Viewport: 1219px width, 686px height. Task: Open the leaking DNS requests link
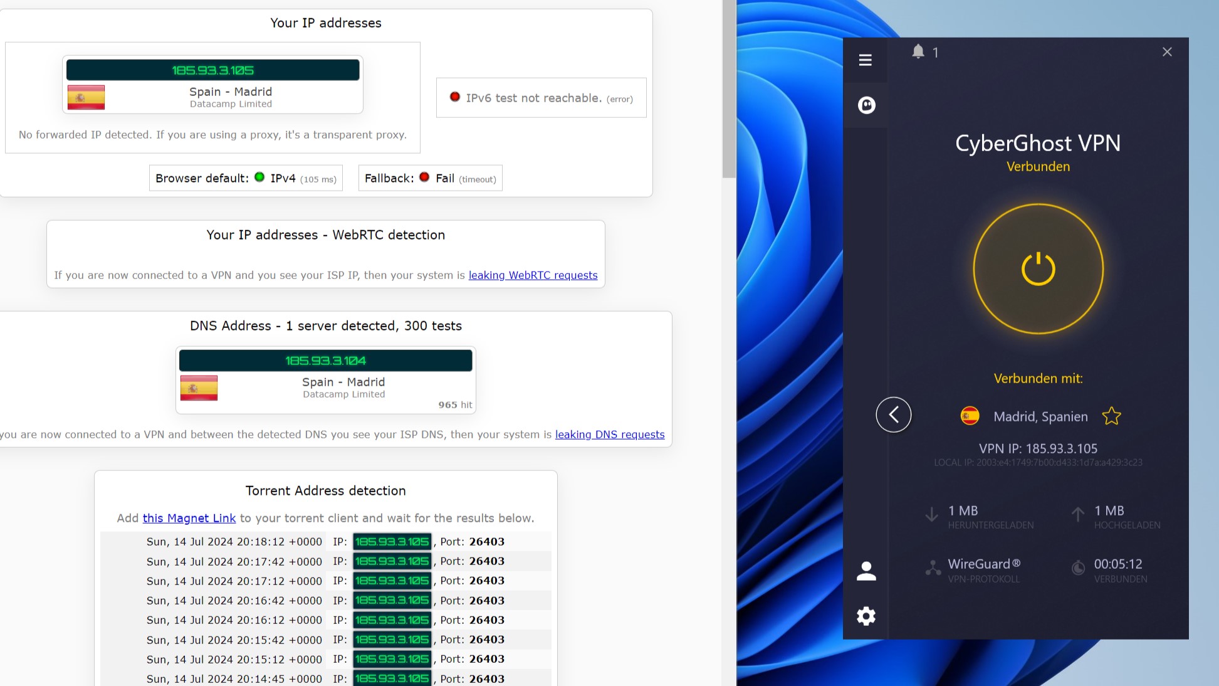609,435
